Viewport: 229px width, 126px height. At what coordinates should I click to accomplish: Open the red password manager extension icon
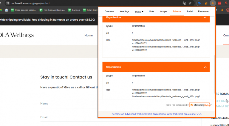point(219,3)
